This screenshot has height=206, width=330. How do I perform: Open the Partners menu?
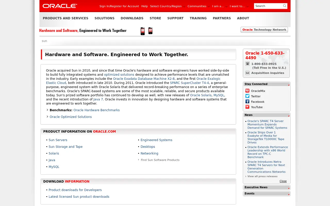[222, 18]
